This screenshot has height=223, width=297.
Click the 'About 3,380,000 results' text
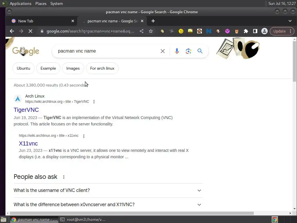pos(50,85)
